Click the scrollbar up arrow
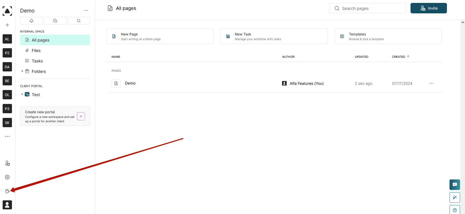This screenshot has height=214, width=465. click(x=463, y=22)
